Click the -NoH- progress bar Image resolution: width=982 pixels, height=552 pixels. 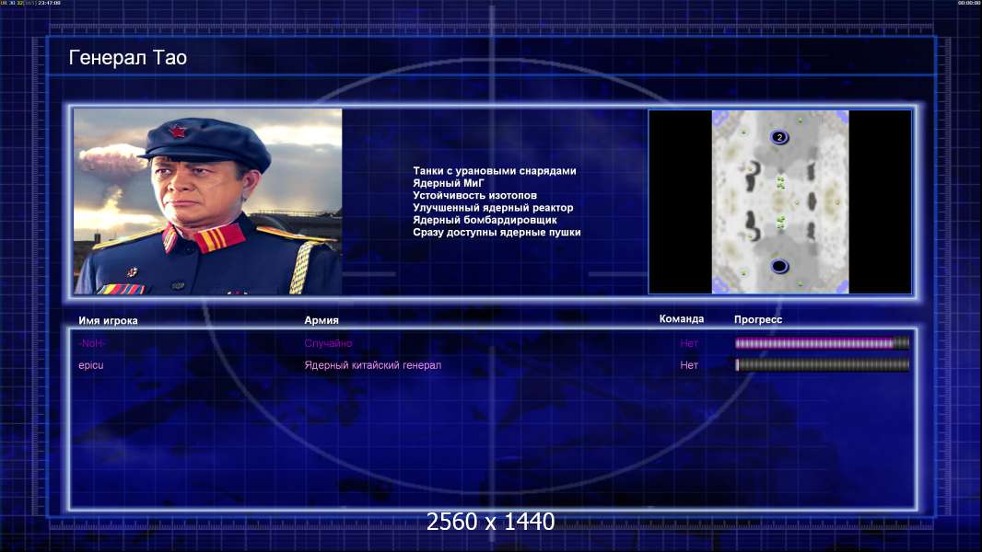tap(822, 343)
